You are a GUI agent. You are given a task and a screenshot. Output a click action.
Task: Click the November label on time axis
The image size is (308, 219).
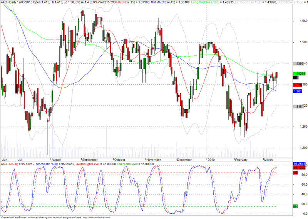[154, 160]
